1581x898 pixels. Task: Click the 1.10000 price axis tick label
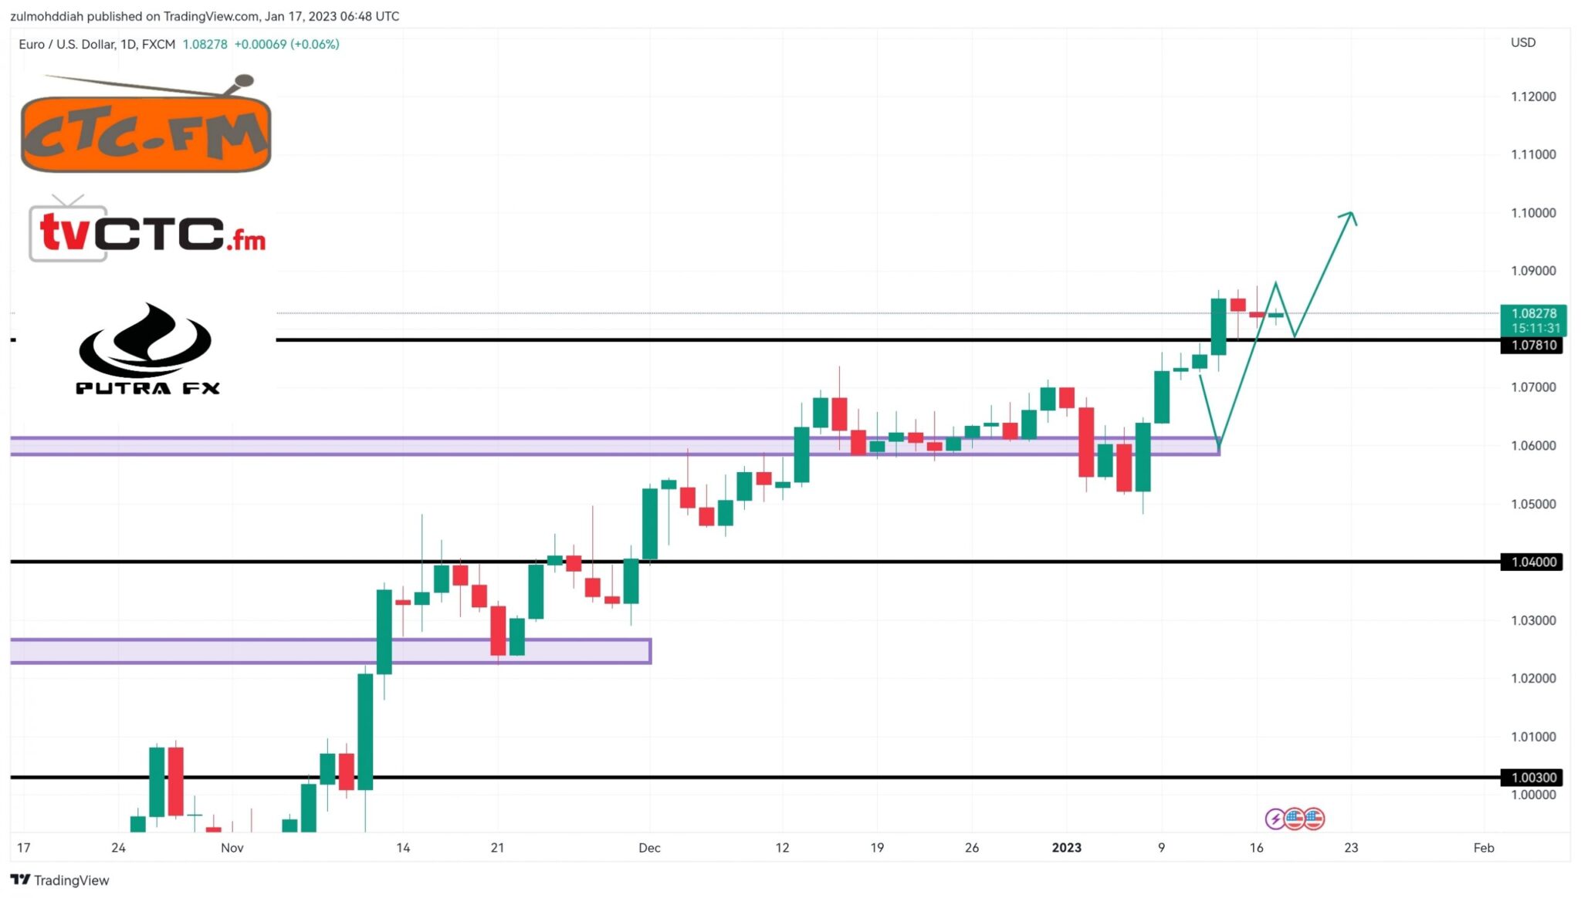1533,213
